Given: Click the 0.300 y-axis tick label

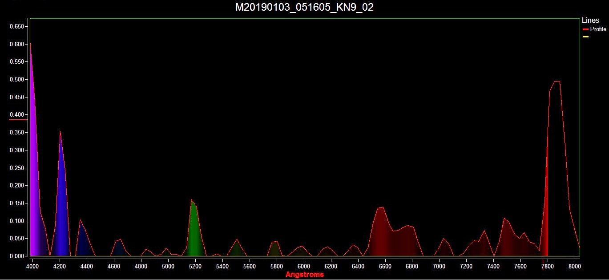Looking at the screenshot, I should coord(17,150).
